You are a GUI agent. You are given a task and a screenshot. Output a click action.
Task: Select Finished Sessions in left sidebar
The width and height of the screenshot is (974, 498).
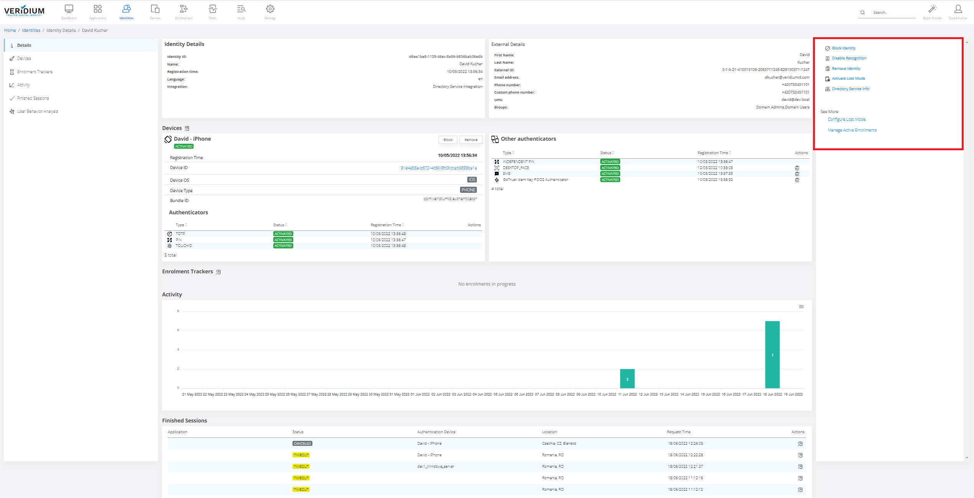(x=33, y=98)
